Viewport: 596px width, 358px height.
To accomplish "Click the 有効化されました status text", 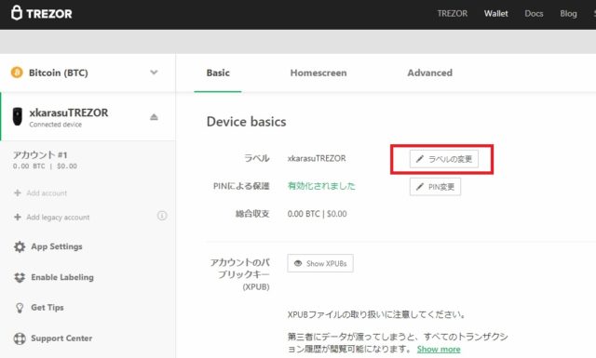I will [321, 186].
